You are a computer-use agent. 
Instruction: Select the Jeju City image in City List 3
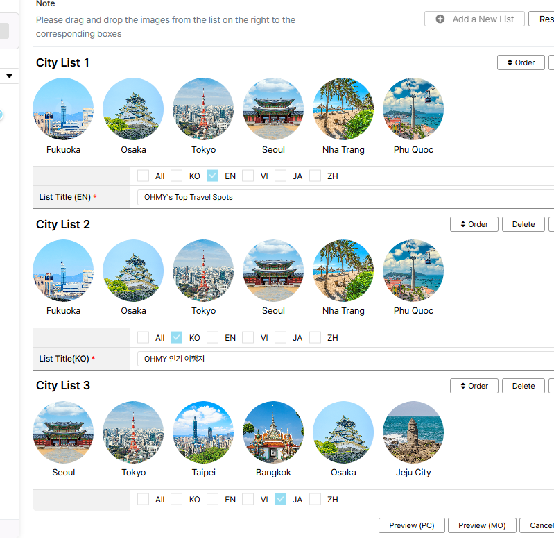click(x=413, y=432)
